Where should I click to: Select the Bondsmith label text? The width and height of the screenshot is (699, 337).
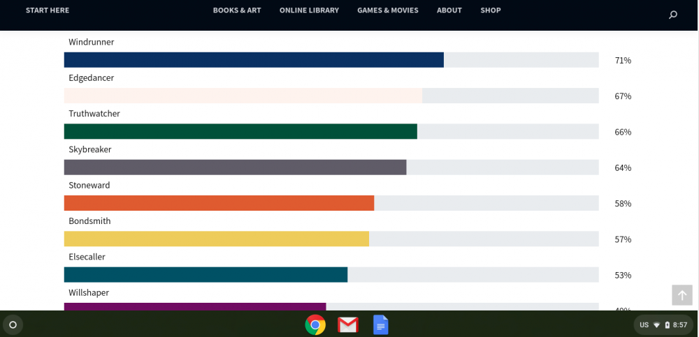point(89,221)
